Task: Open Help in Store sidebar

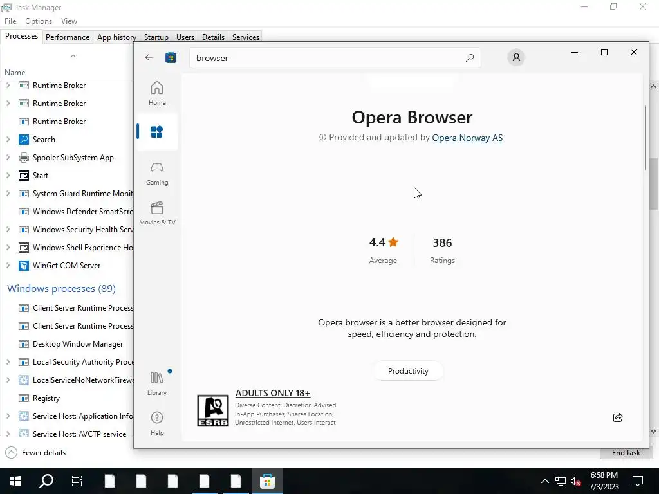Action: [x=157, y=423]
